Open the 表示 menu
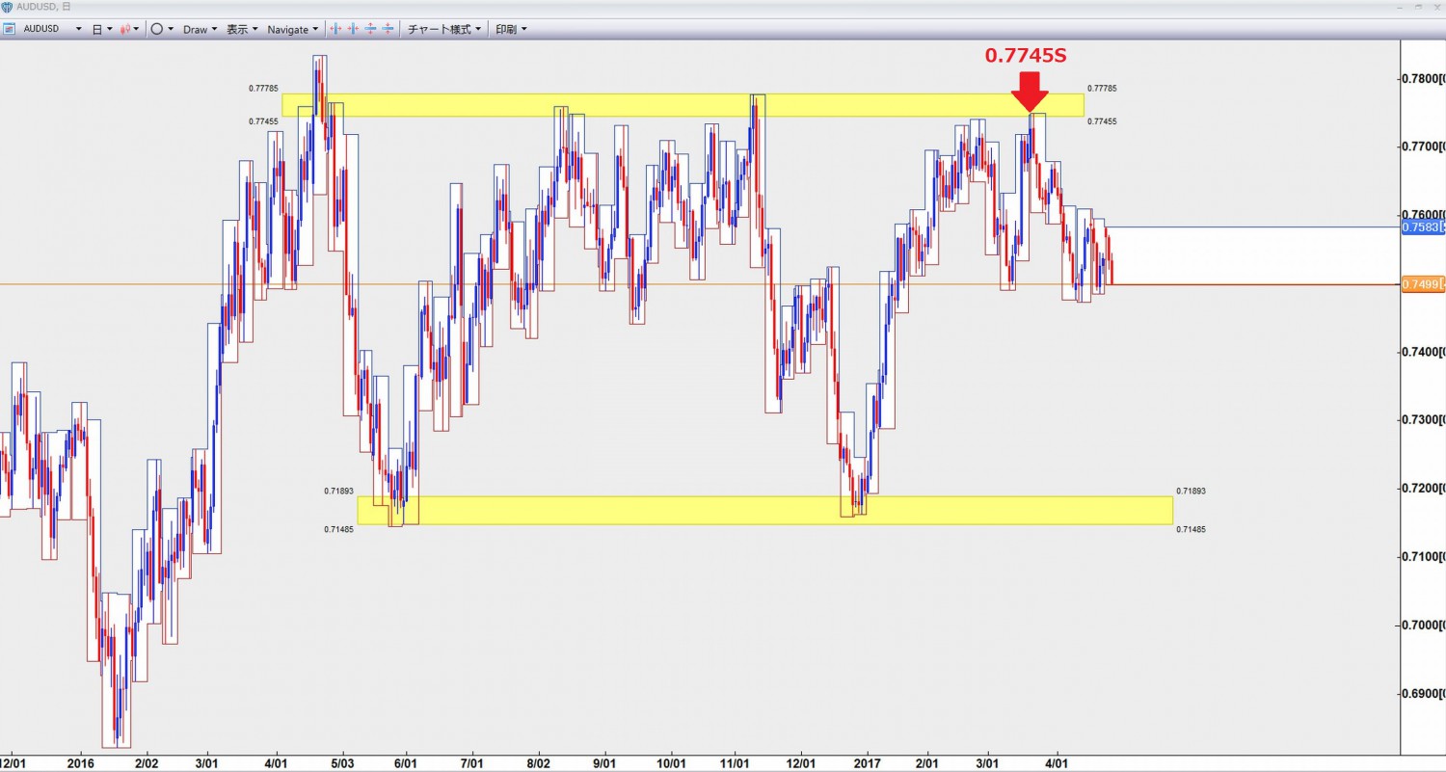The image size is (1446, 772). coord(242,29)
